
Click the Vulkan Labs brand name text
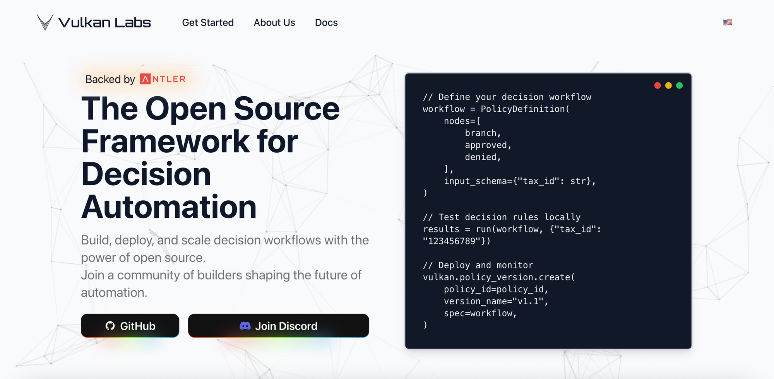tap(104, 22)
